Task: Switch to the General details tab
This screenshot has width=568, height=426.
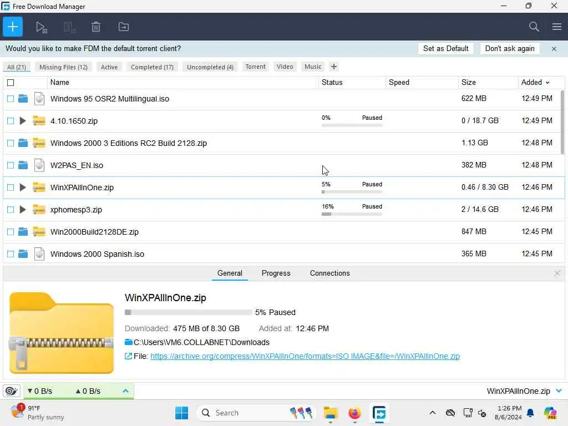Action: pyautogui.click(x=230, y=273)
